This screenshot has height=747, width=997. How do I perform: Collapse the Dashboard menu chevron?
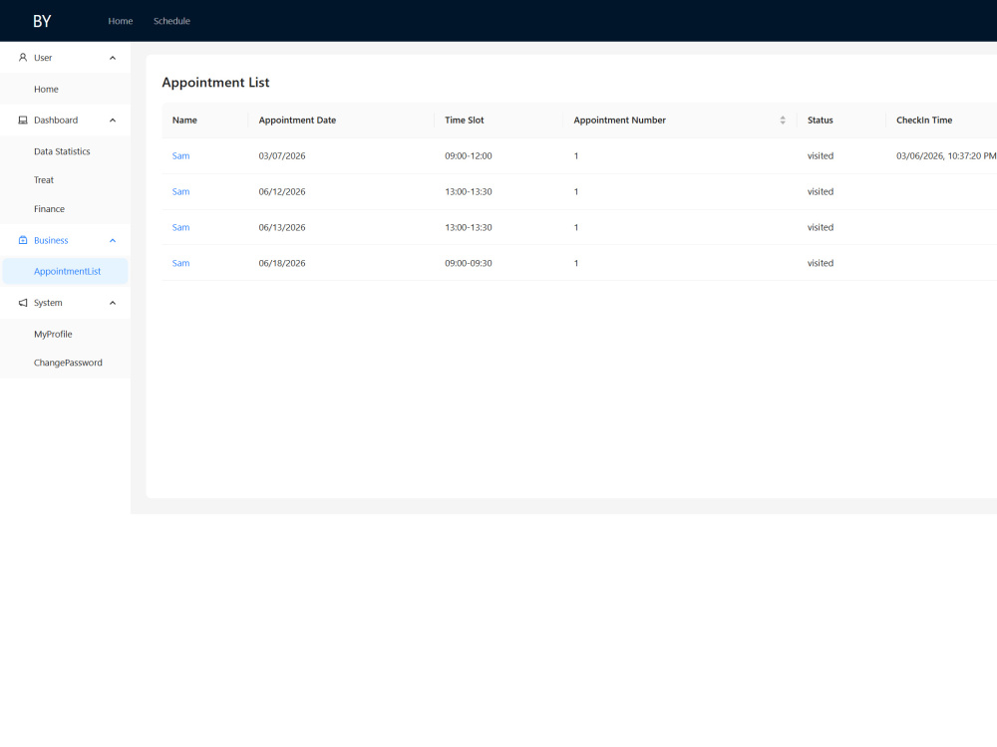click(x=113, y=121)
